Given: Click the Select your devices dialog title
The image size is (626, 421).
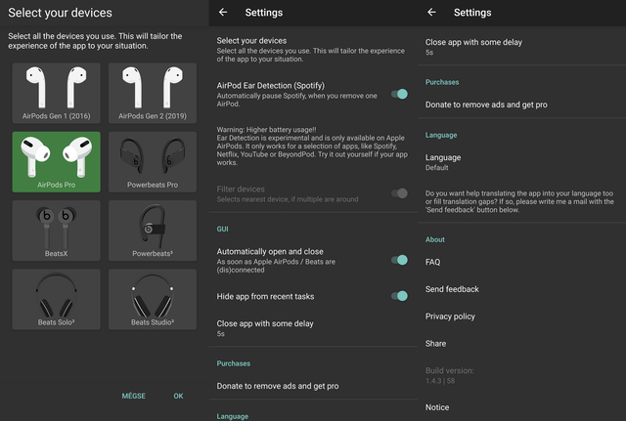Looking at the screenshot, I should tap(61, 13).
